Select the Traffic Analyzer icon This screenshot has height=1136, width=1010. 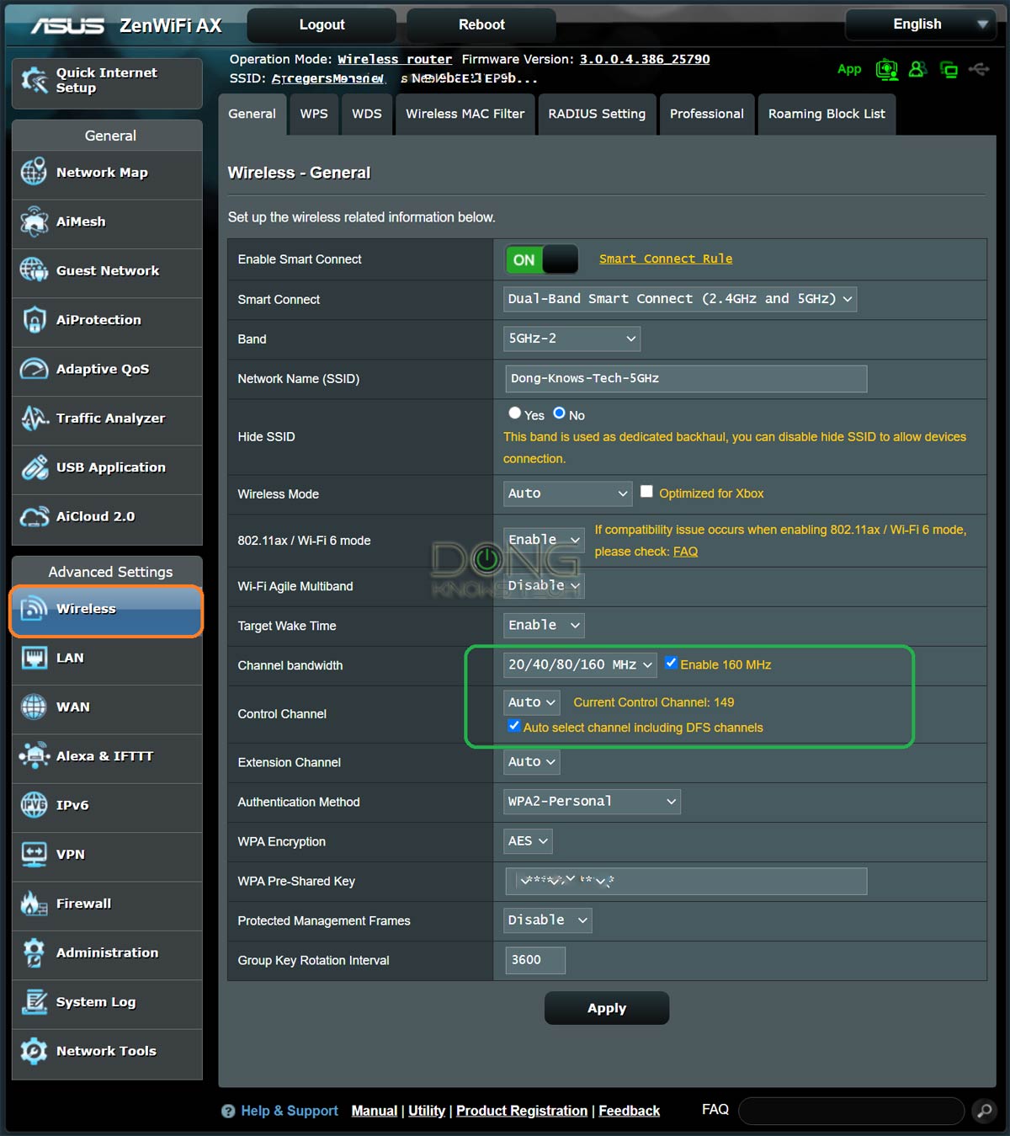[34, 419]
